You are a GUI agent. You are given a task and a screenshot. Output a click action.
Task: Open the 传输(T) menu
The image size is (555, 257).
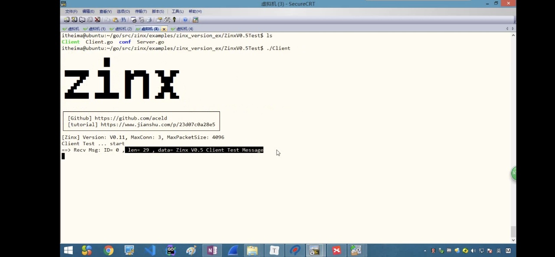coord(141,11)
